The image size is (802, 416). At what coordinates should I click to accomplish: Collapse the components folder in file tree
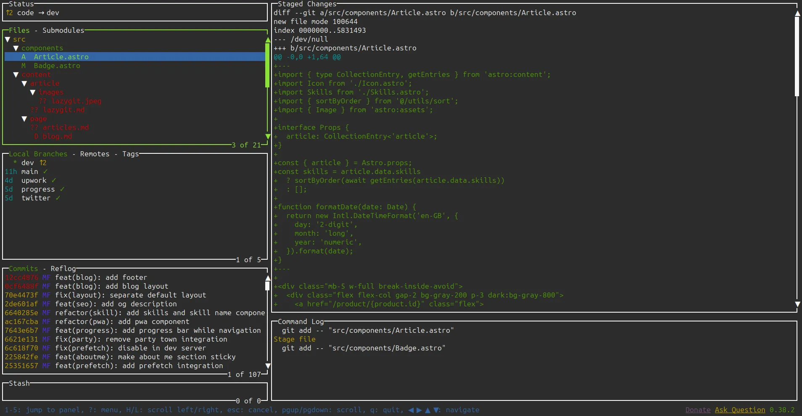pos(16,48)
